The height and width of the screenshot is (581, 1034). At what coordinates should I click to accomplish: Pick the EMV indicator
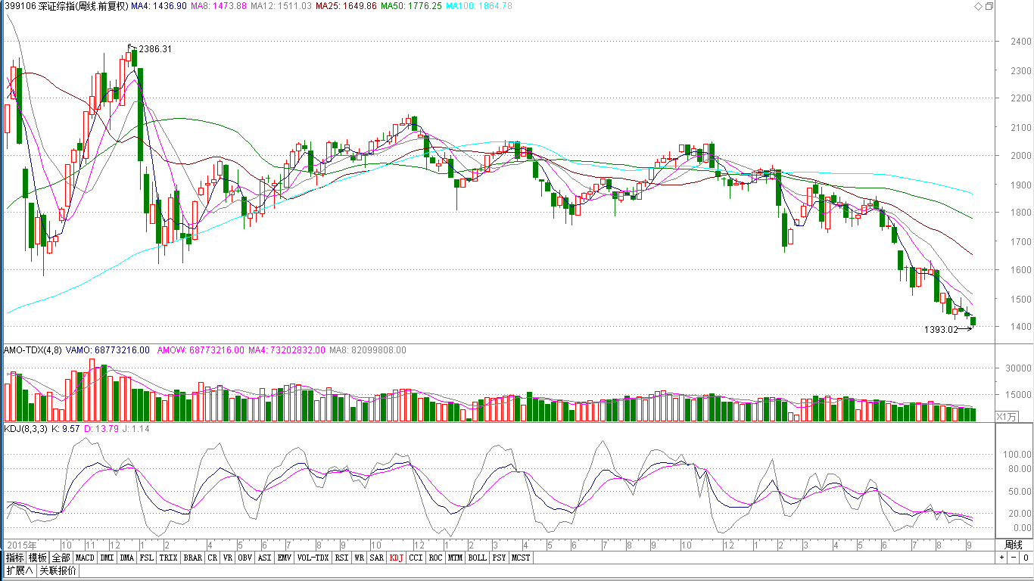[x=285, y=558]
